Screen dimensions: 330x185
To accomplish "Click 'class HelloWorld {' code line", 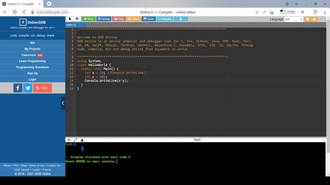I will pos(94,65).
